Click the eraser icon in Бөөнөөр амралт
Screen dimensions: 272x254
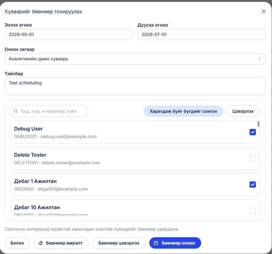click(x=40, y=243)
